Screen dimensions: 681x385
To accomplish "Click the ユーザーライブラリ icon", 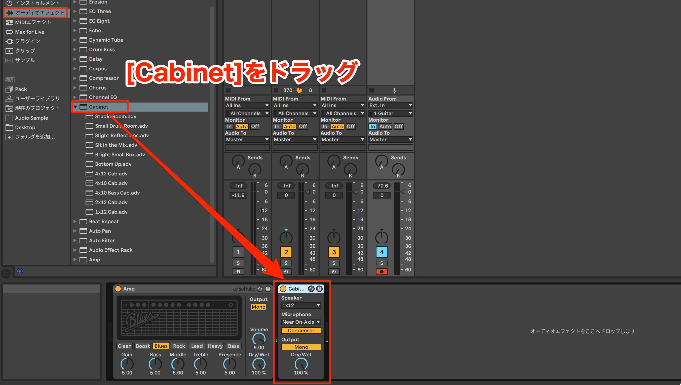I will (9, 99).
